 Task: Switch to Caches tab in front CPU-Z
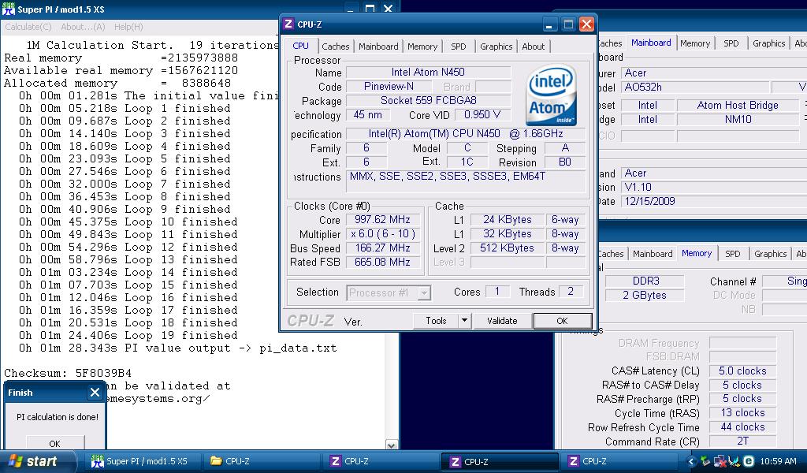click(x=336, y=47)
